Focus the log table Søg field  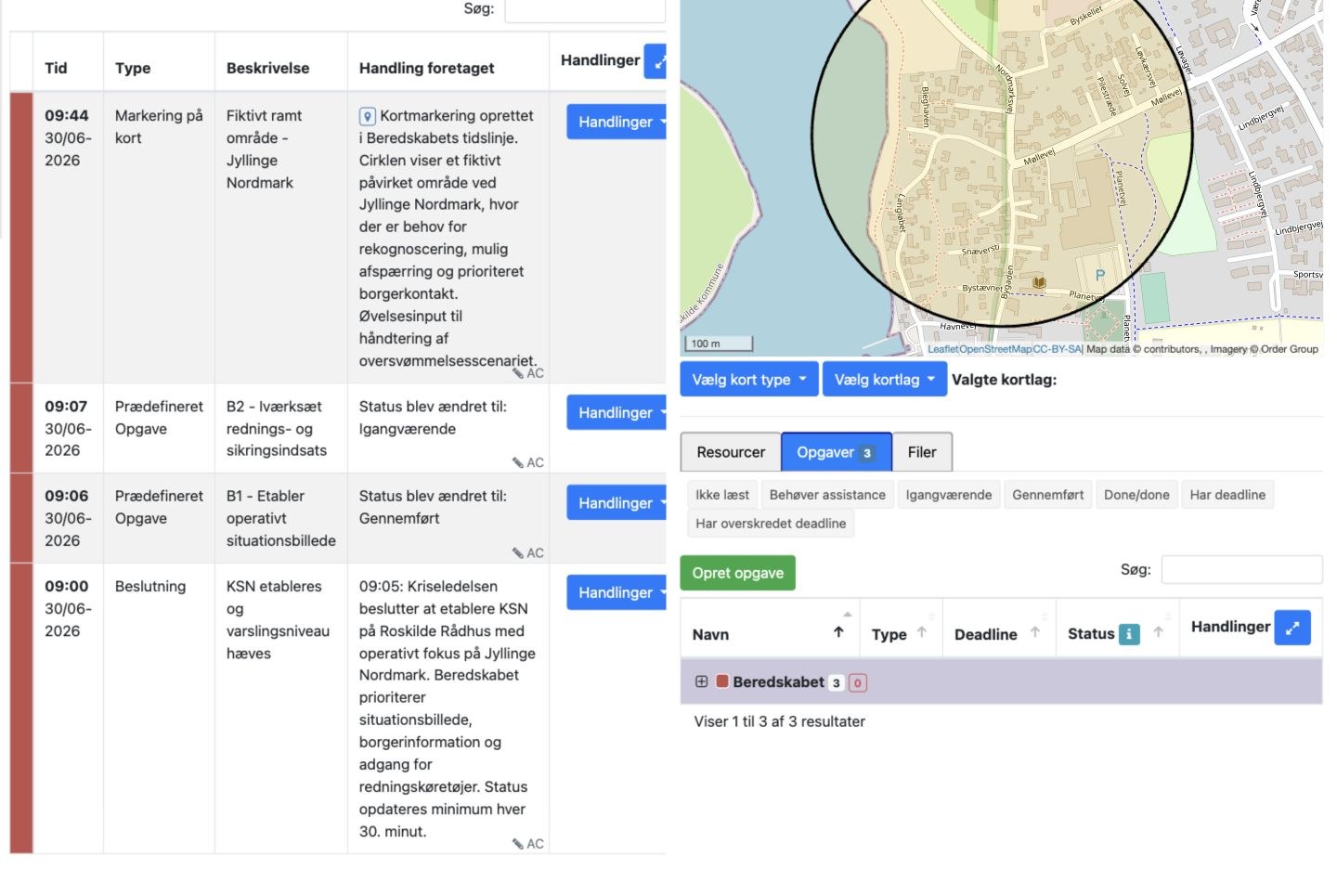(x=585, y=10)
